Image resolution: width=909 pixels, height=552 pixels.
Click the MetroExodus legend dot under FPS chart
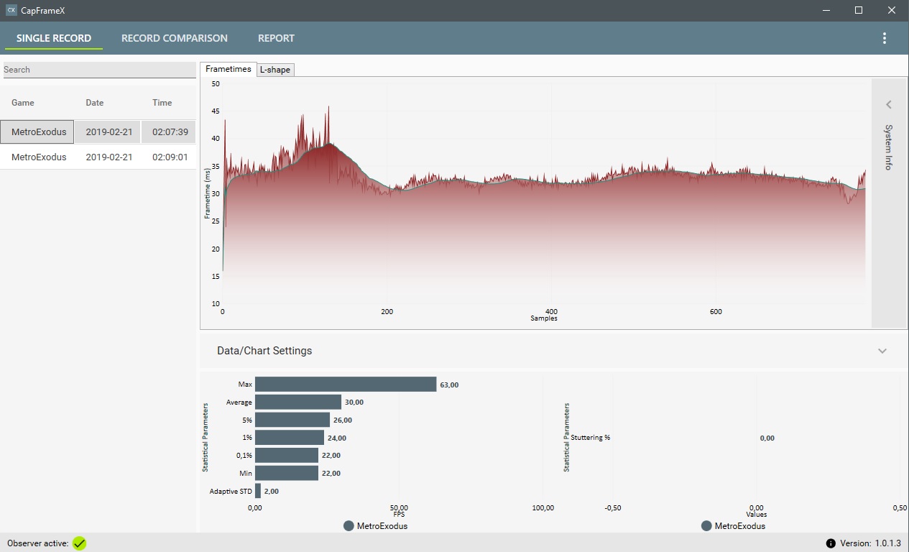click(x=349, y=526)
